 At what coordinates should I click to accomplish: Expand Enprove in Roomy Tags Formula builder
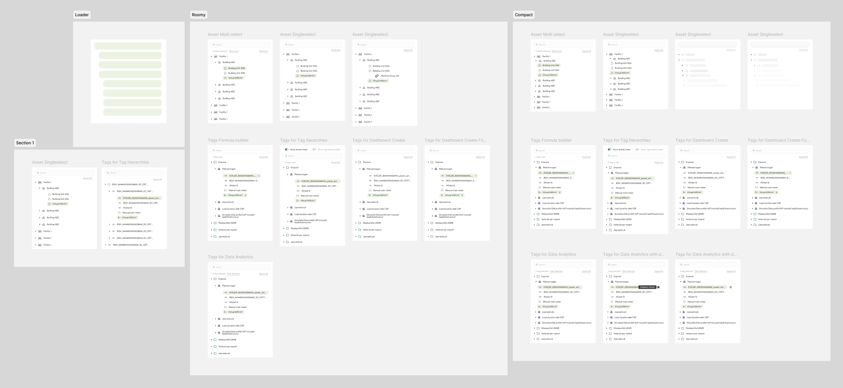coord(211,162)
